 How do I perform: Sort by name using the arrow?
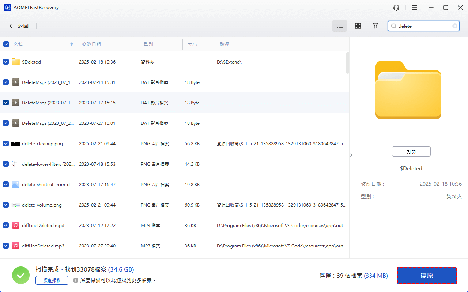(x=71, y=44)
